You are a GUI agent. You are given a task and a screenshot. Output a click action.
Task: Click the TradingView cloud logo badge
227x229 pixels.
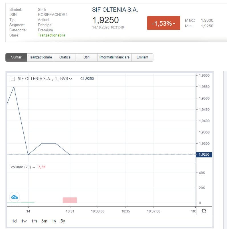(x=15, y=197)
